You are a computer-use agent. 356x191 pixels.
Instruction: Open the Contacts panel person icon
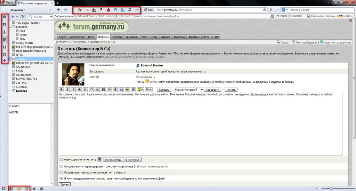coord(4,32)
